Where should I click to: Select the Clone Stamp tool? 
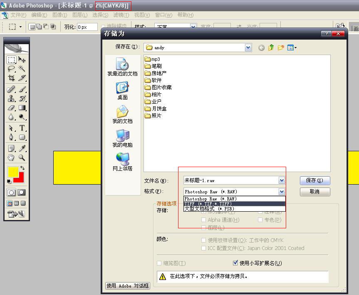pyautogui.click(x=11, y=98)
